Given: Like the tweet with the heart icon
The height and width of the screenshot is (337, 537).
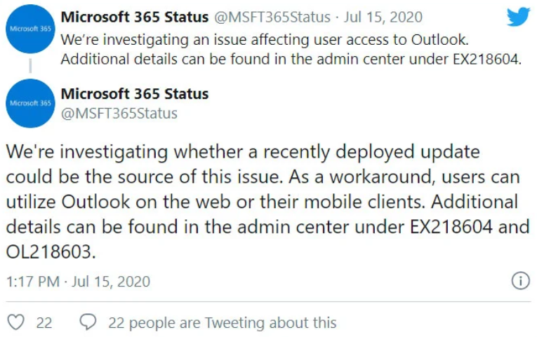Looking at the screenshot, I should [15, 322].
